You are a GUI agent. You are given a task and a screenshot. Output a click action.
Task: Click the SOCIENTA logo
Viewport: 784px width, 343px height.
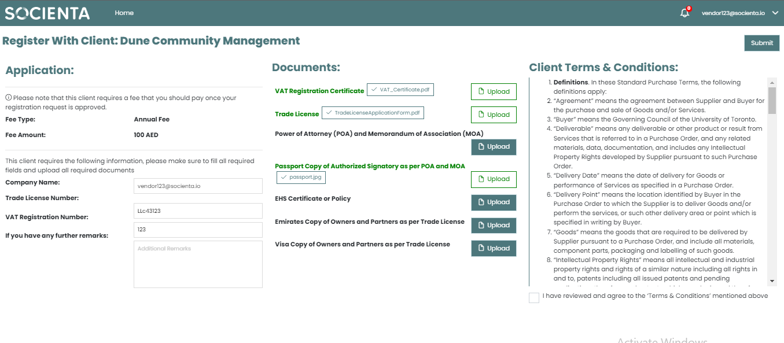coord(47,13)
